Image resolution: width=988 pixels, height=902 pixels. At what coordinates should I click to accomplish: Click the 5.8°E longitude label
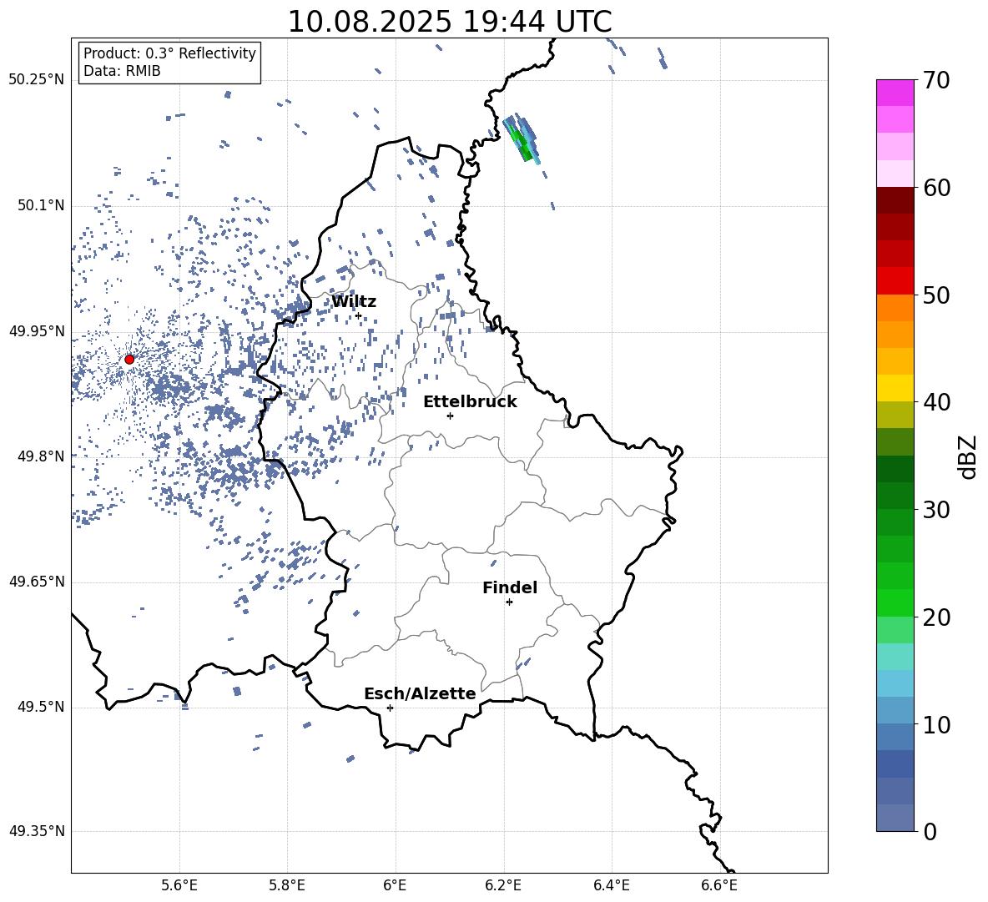point(287,885)
